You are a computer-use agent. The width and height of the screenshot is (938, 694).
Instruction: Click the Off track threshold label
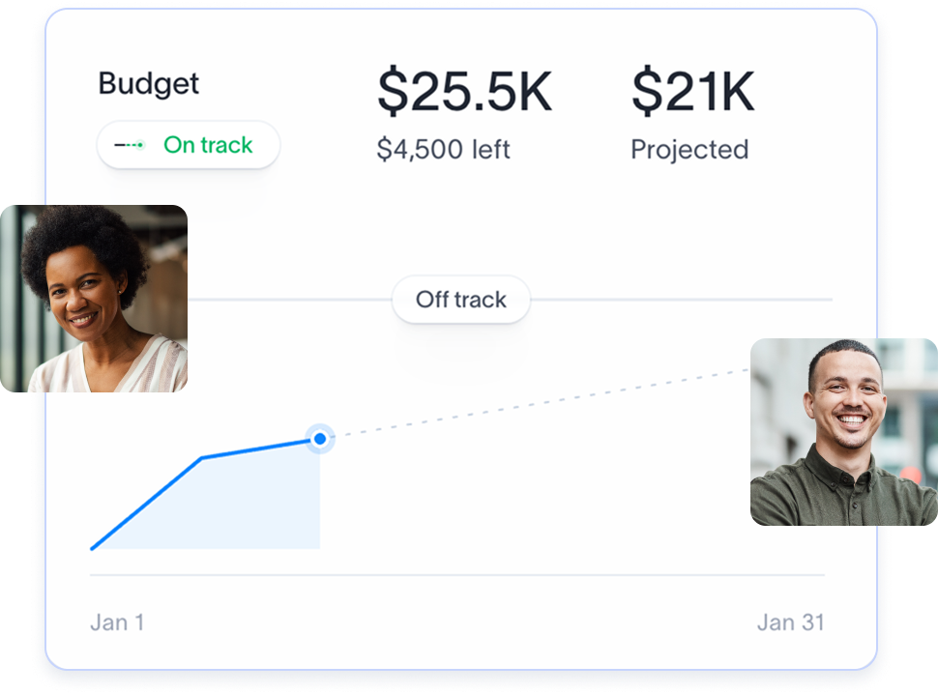click(461, 300)
